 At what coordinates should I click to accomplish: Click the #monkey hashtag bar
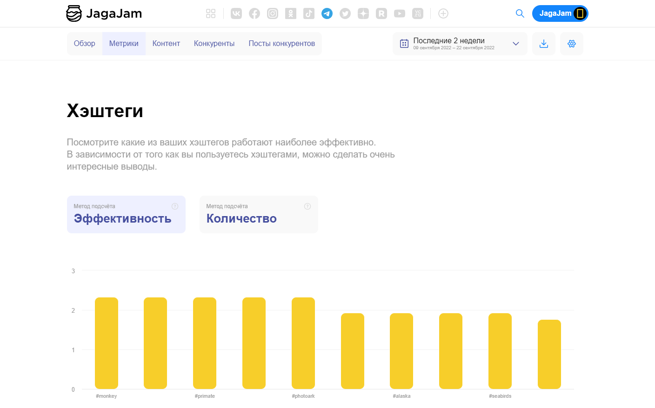pyautogui.click(x=107, y=343)
